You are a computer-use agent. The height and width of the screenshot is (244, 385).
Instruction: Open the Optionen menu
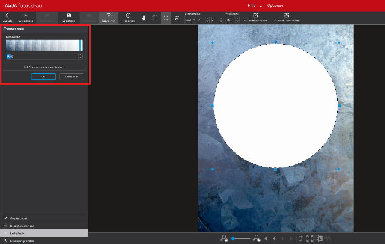[x=275, y=6]
